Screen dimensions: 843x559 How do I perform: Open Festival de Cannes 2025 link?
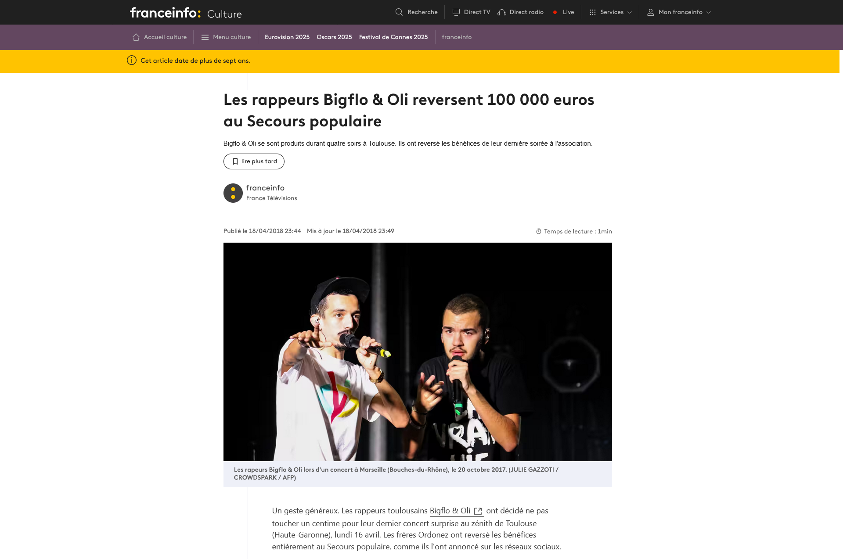tap(393, 37)
